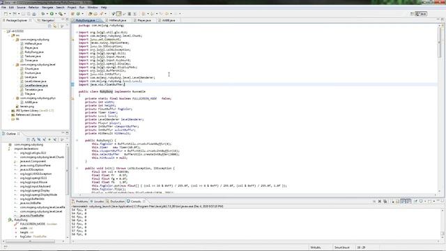Toggle Hide Static Members in Outline toolbar
Viewport: 446px width, 251px height.
[x=44, y=139]
